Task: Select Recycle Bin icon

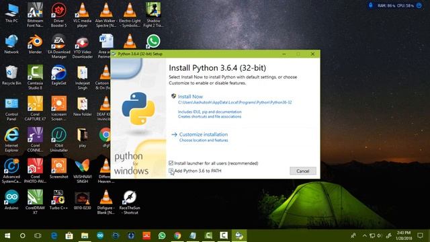Action: pos(11,75)
